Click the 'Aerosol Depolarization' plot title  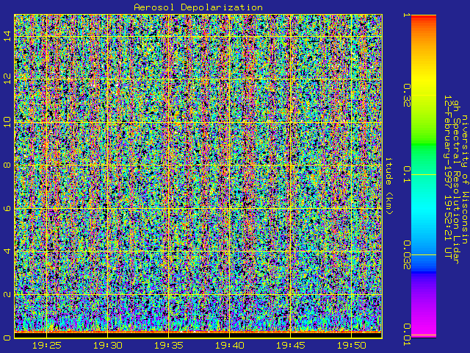tap(198, 7)
